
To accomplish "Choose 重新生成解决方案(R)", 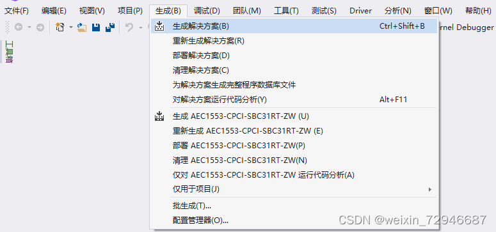I will click(x=294, y=41).
